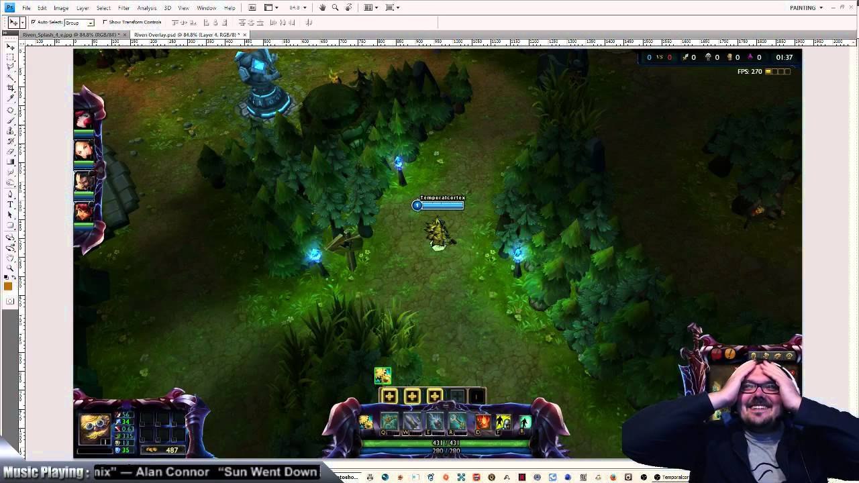Launch Bridge from the Br icon

(x=252, y=7)
